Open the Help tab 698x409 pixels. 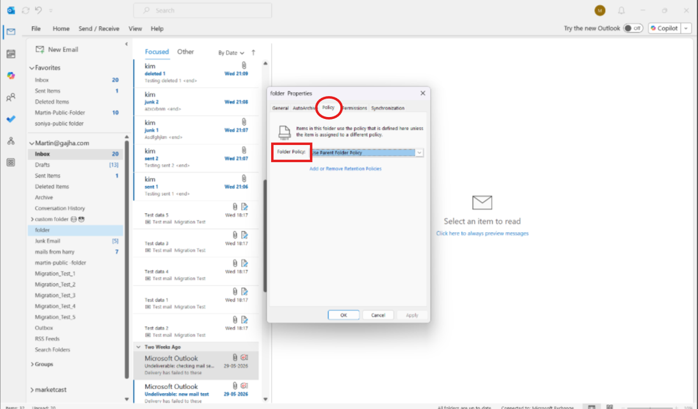(x=157, y=29)
